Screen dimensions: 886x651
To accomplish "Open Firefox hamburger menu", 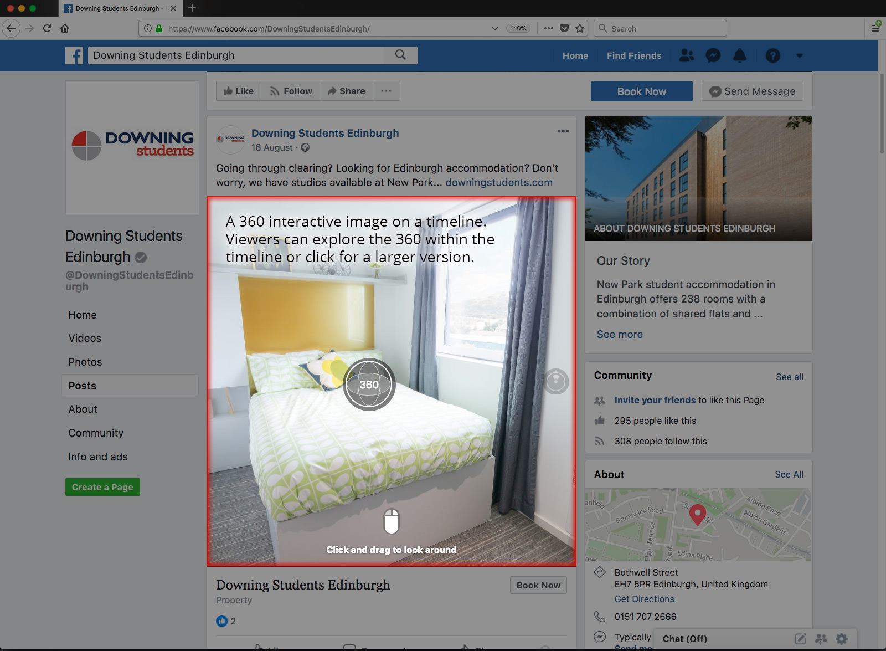I will [875, 28].
